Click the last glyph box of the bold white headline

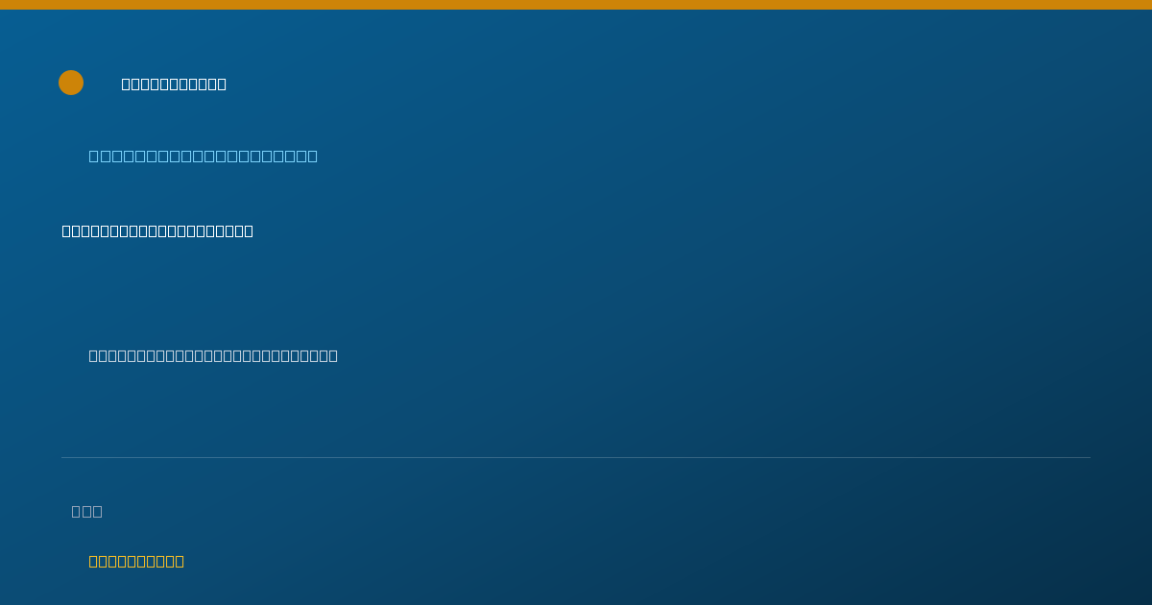coord(249,230)
